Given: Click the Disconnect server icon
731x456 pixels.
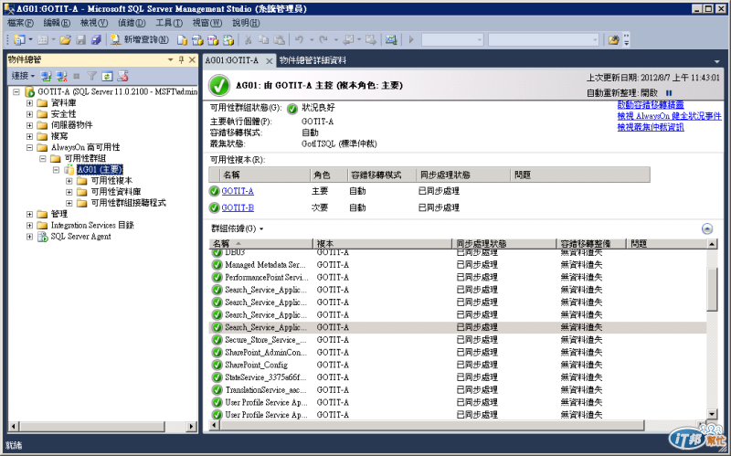Looking at the screenshot, I should click(x=61, y=76).
